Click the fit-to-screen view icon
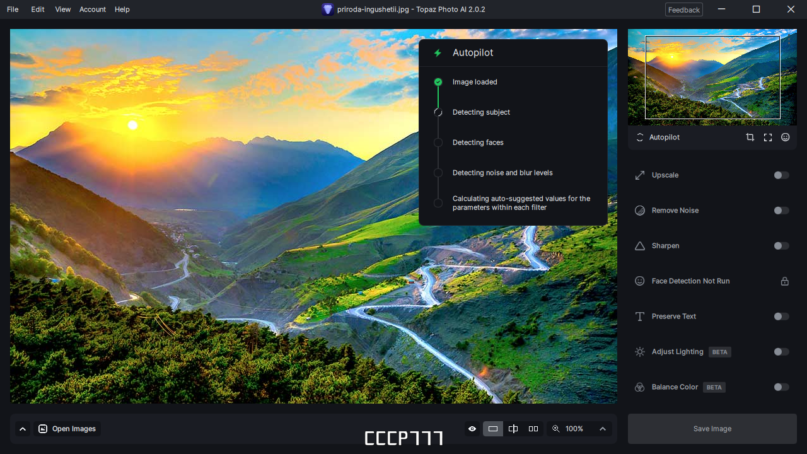The image size is (807, 454). 767,137
